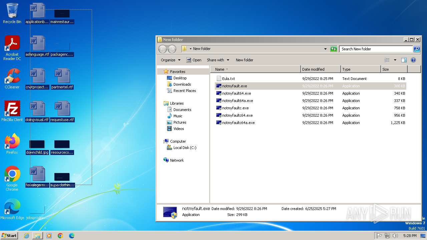Image resolution: width=427 pixels, height=240 pixels.
Task: Open Local Disk (C:)
Action: (x=185, y=148)
